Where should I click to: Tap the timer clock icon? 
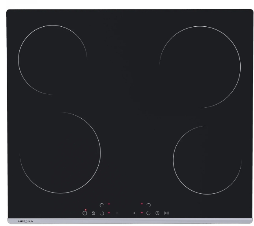157,213
